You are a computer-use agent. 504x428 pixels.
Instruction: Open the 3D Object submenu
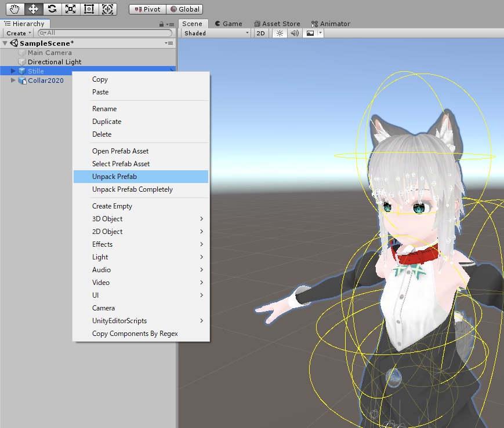point(141,219)
